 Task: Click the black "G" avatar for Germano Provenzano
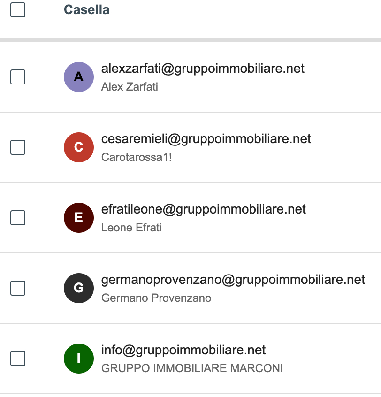click(x=79, y=288)
